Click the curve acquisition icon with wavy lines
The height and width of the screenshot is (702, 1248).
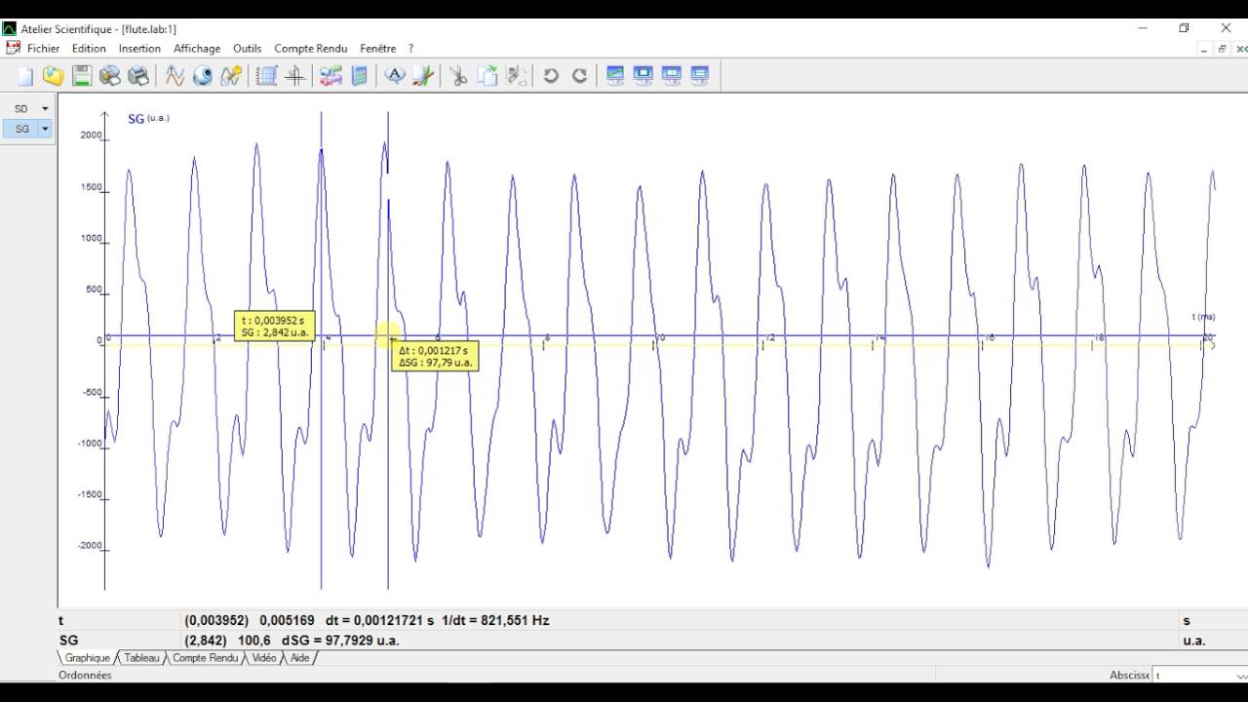[175, 76]
